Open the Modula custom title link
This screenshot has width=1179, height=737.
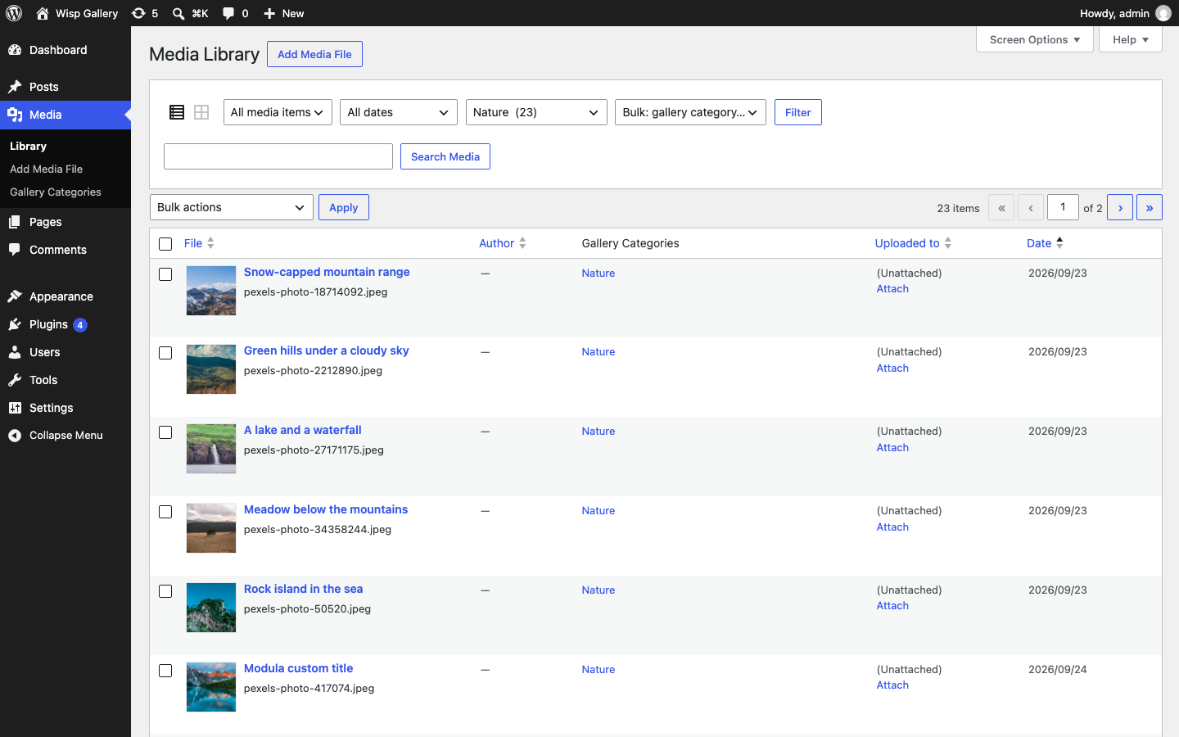click(x=299, y=668)
